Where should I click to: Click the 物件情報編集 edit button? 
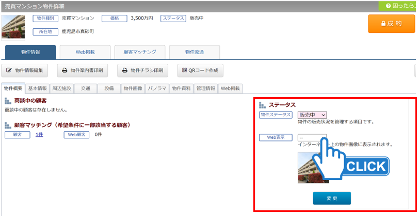[25, 70]
